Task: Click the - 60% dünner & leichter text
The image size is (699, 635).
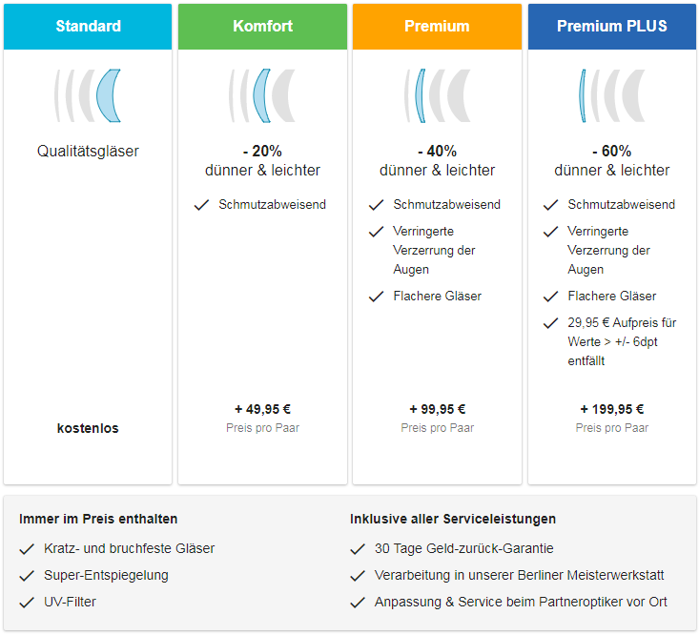Action: click(612, 160)
